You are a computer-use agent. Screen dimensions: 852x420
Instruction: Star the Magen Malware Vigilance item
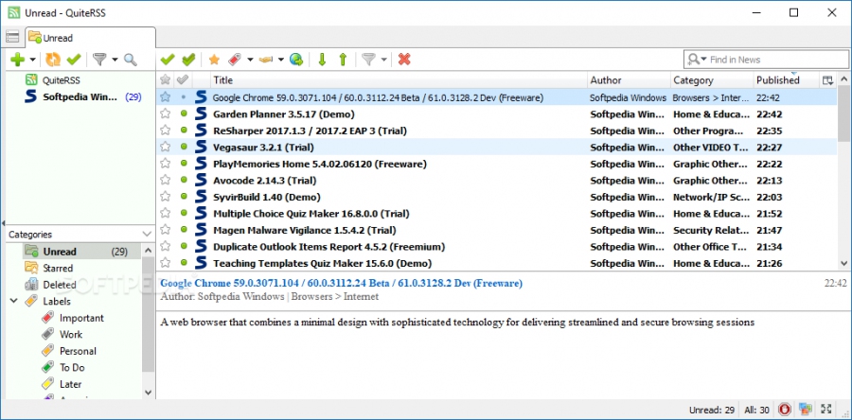coord(165,230)
